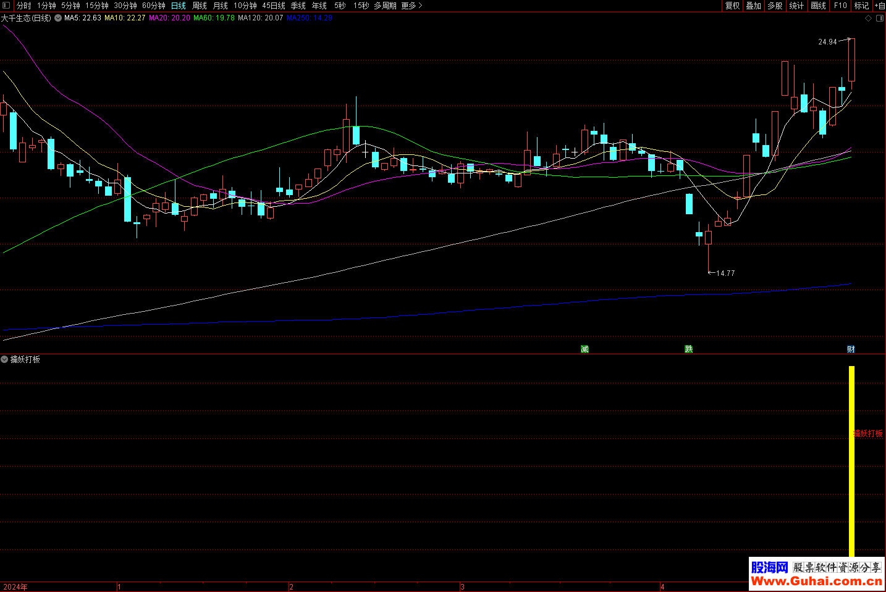Open 多周期 multi-period view

[x=385, y=6]
